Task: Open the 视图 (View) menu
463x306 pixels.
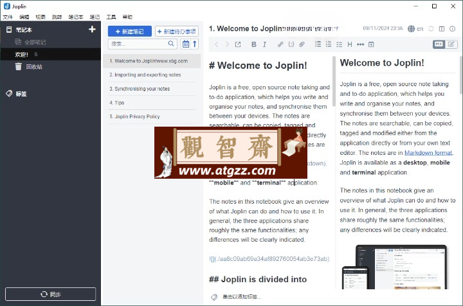Action: pyautogui.click(x=41, y=17)
